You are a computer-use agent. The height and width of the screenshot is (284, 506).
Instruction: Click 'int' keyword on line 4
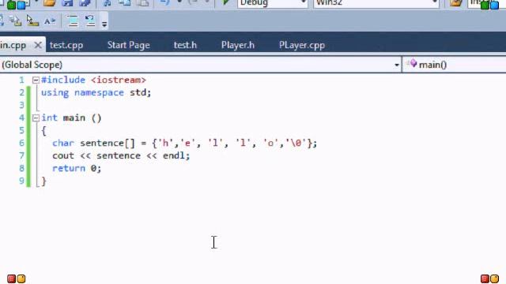tap(49, 118)
